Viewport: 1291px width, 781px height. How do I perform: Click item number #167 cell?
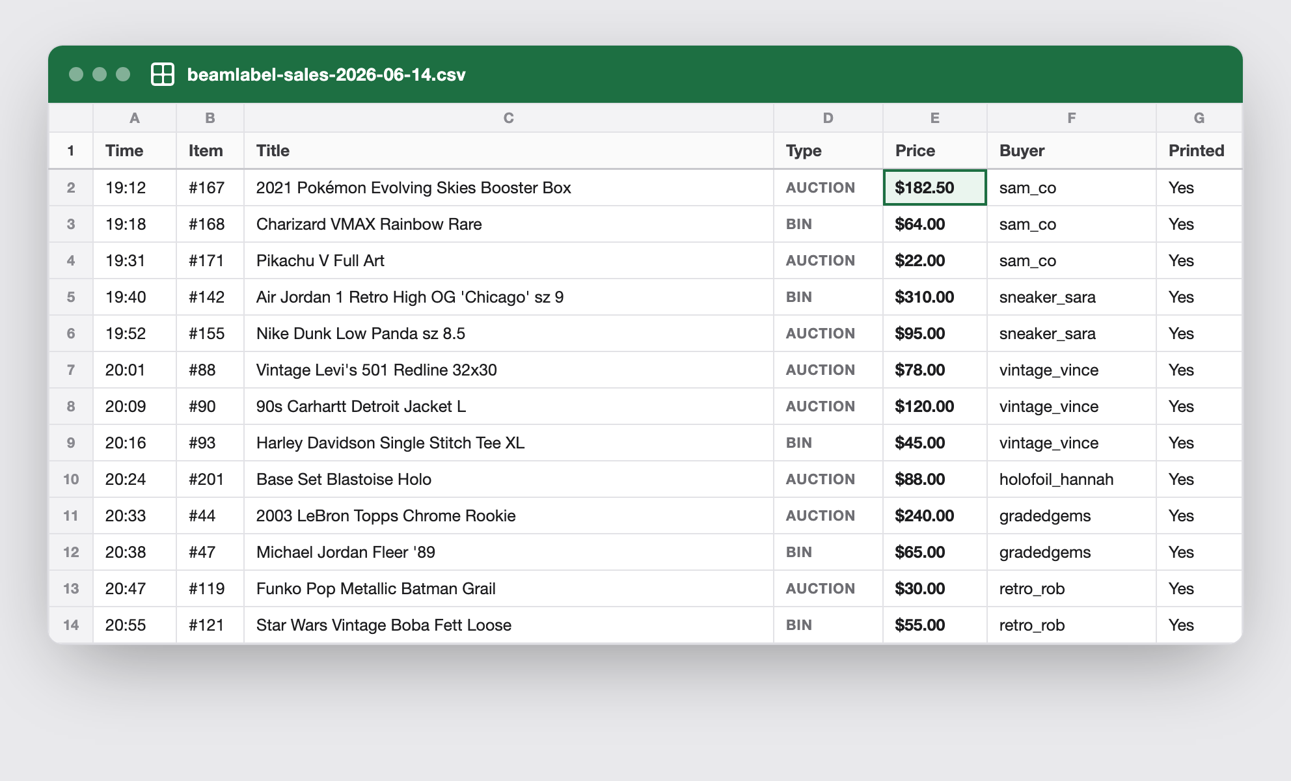pos(210,187)
